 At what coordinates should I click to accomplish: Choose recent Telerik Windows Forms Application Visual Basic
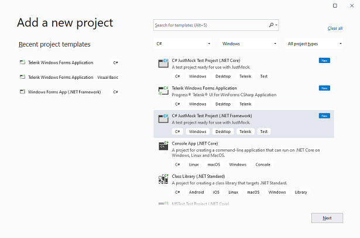coord(69,77)
